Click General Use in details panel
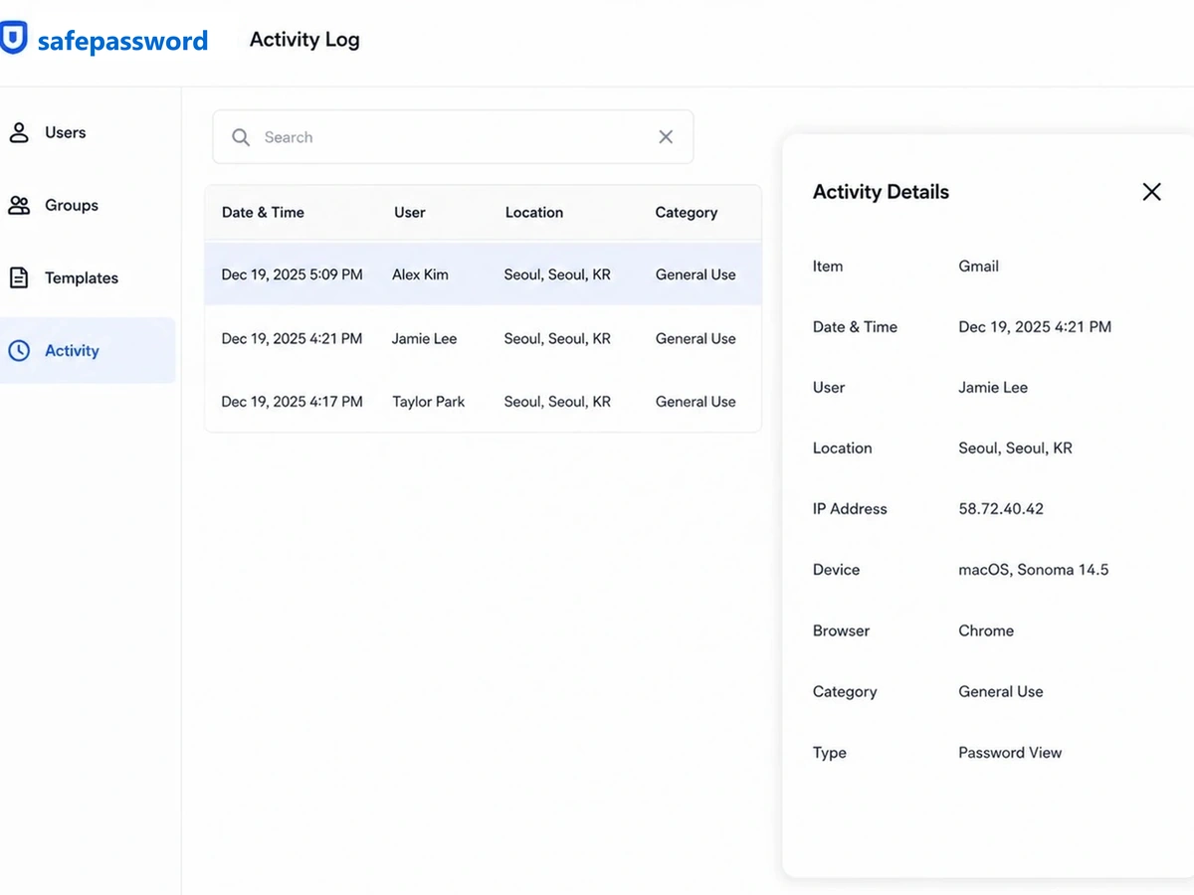Screen dimensions: 1194x895 [1001, 692]
